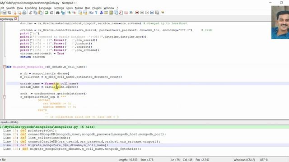The width and height of the screenshot is (289, 162).
Task: Click the macro Playback icon
Action: [147, 13]
